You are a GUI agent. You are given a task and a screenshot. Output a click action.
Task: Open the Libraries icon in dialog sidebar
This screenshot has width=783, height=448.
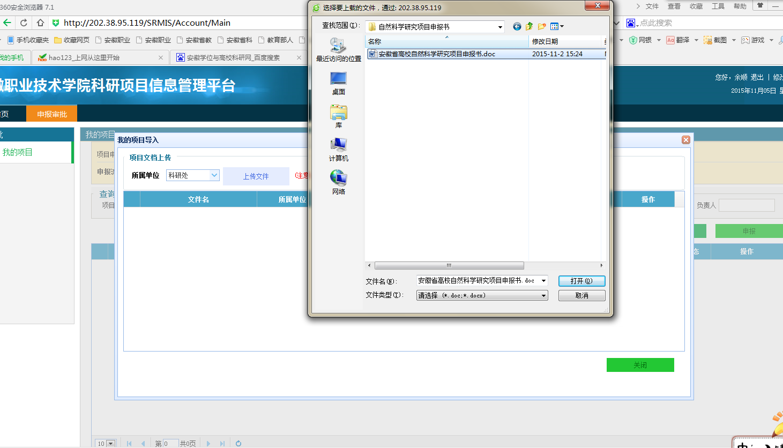tap(338, 113)
